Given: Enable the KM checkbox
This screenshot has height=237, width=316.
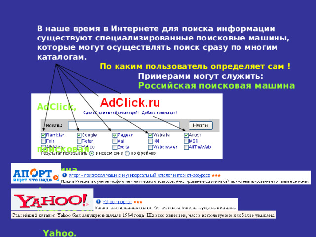Looking at the screenshot, I should 150,141.
